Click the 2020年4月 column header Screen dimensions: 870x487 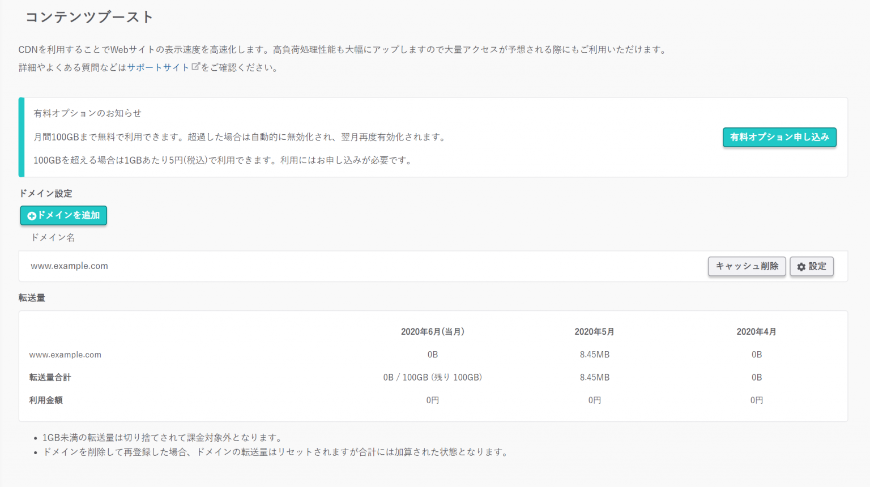[x=756, y=332]
